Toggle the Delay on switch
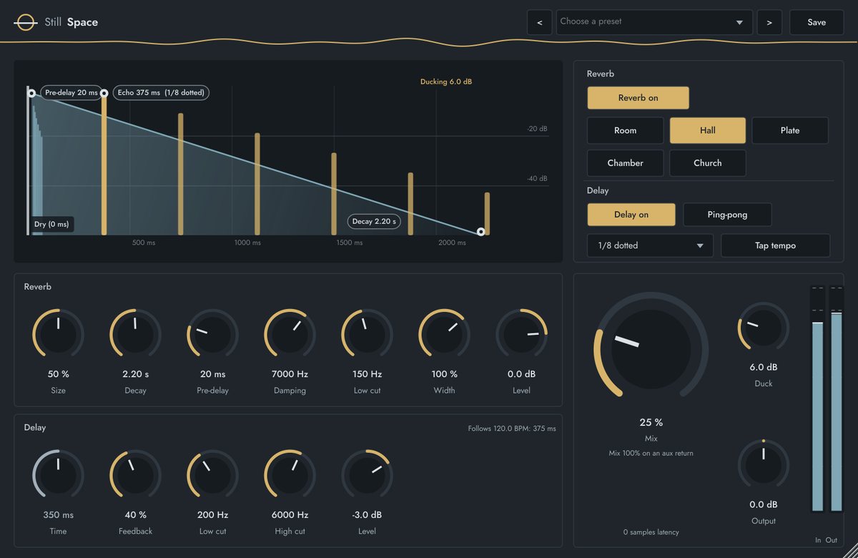The width and height of the screenshot is (858, 558). (631, 215)
